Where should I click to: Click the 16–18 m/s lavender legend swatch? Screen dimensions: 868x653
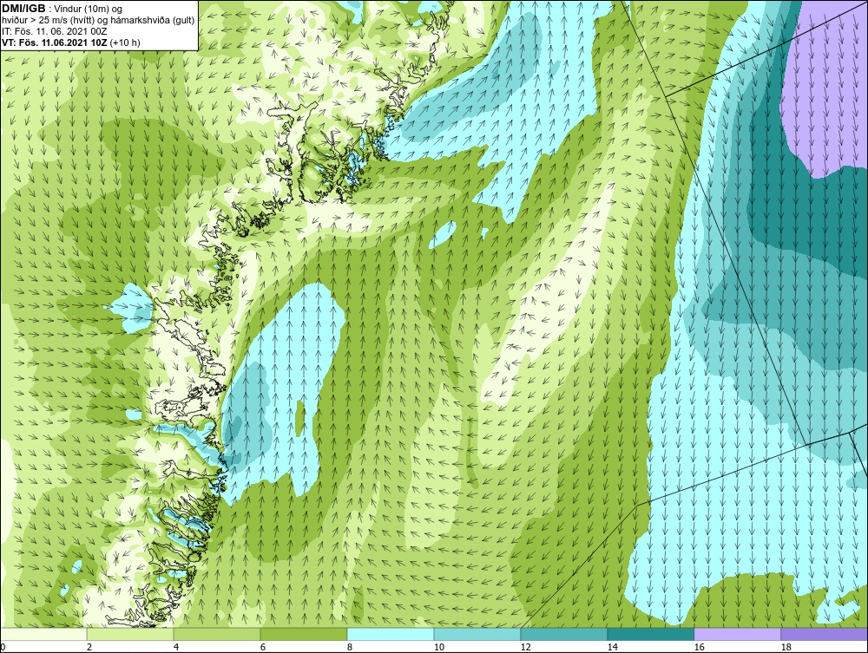click(x=737, y=634)
